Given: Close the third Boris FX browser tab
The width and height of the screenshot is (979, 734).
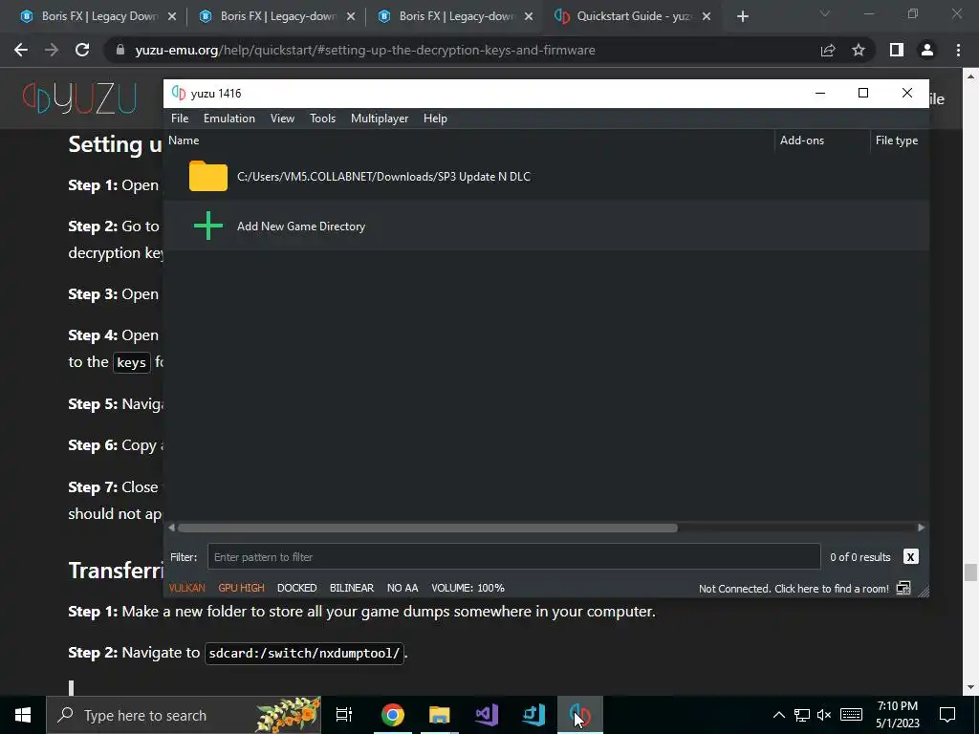Looking at the screenshot, I should tap(529, 16).
